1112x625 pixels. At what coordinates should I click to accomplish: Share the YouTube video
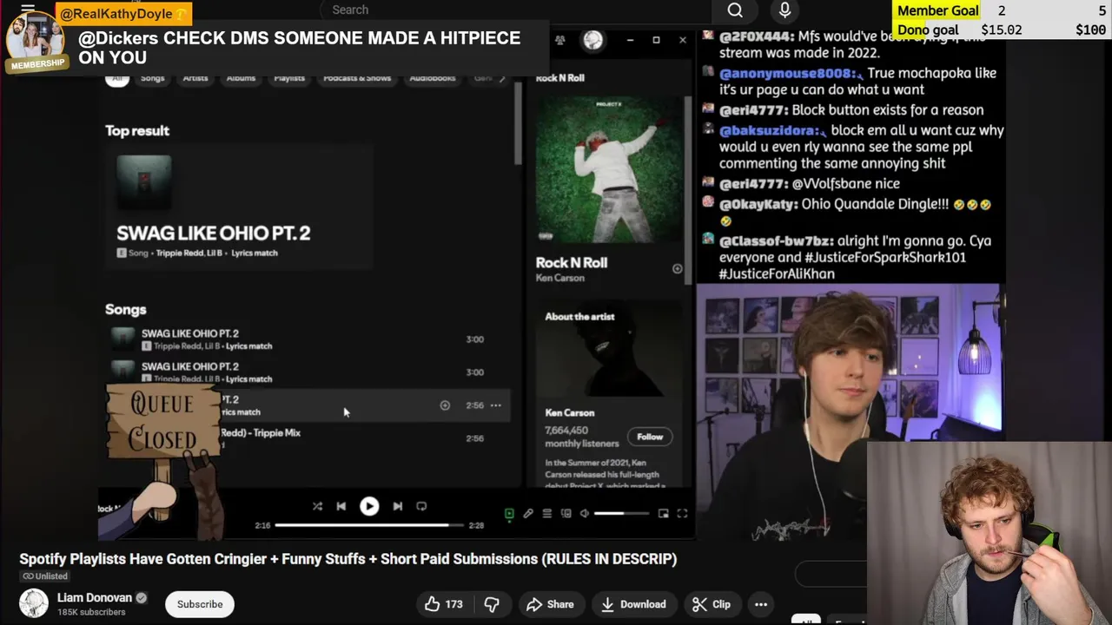point(549,604)
